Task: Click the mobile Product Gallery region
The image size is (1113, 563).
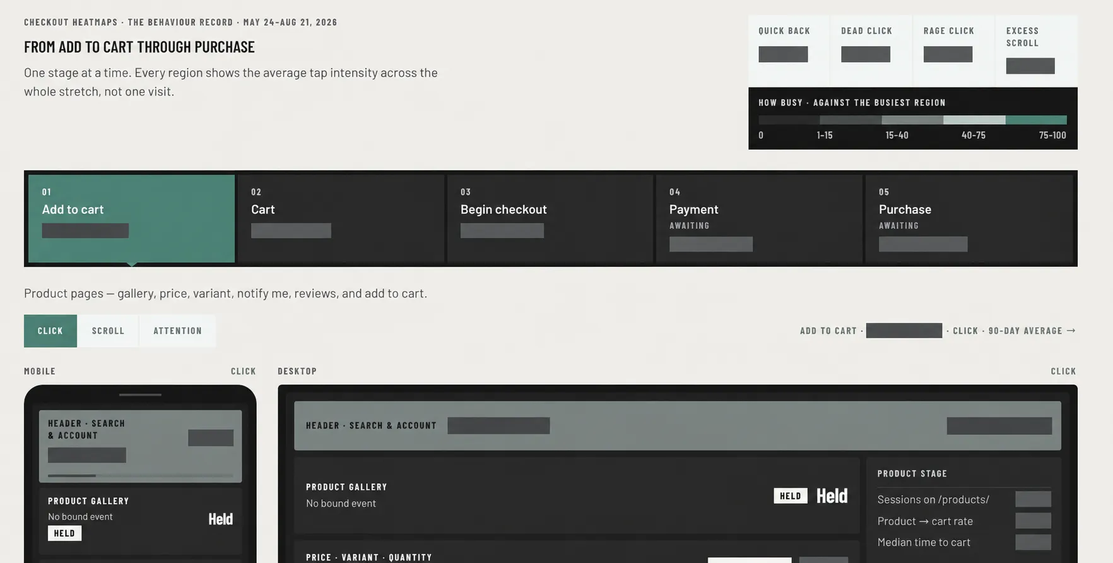Action: (140, 521)
